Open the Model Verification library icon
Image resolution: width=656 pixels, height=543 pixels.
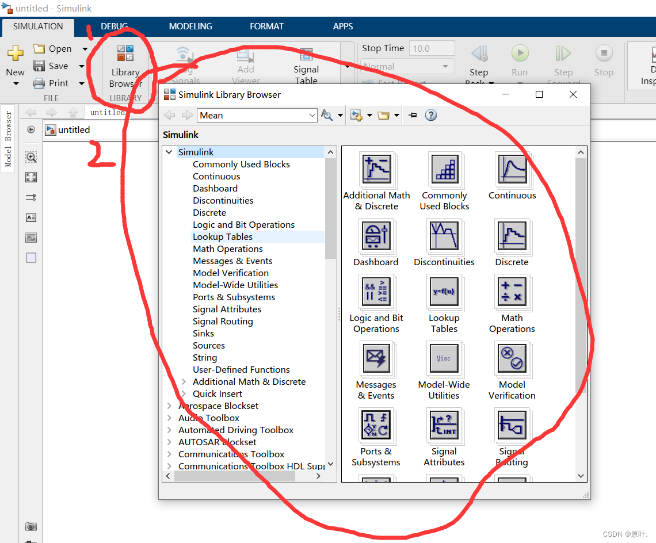pyautogui.click(x=512, y=358)
